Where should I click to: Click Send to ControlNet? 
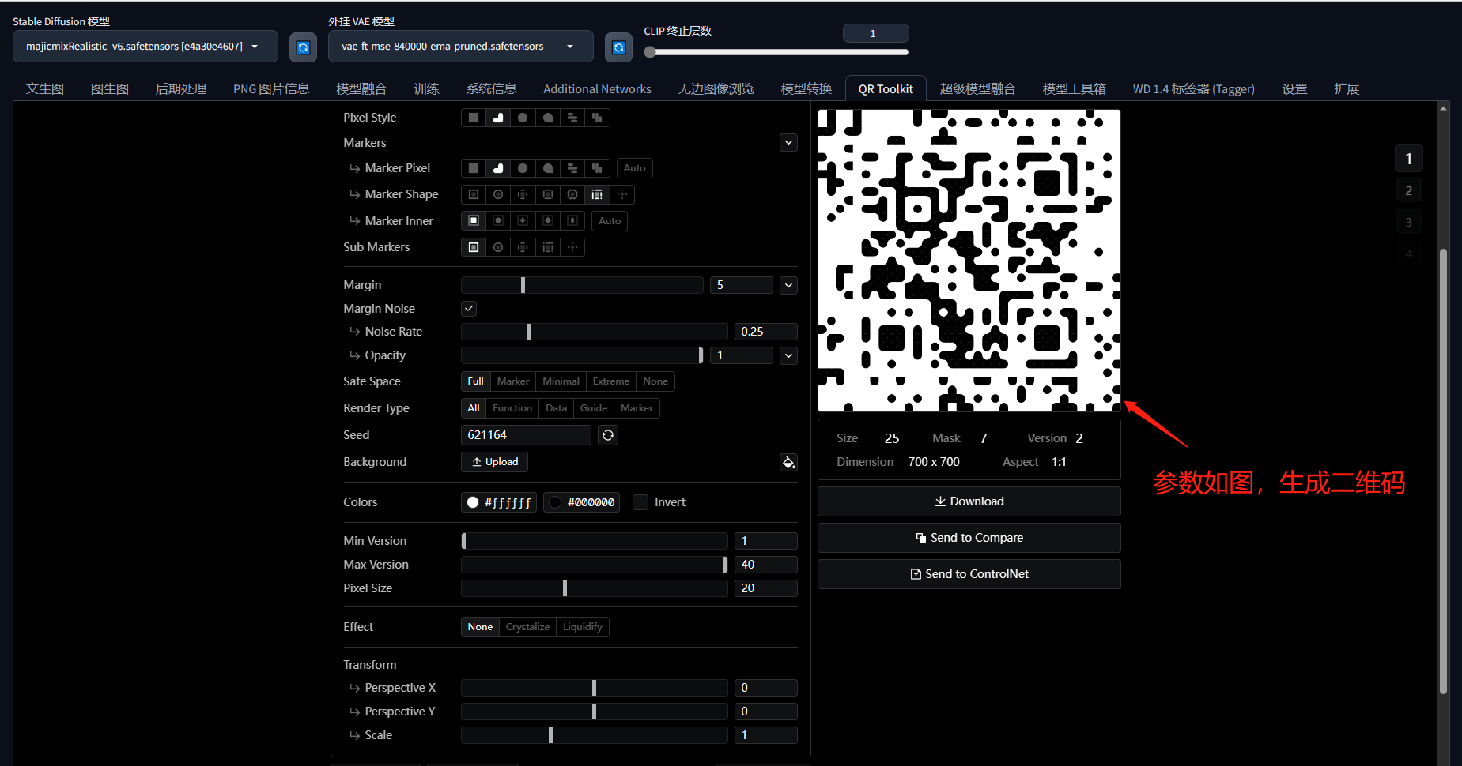click(969, 574)
